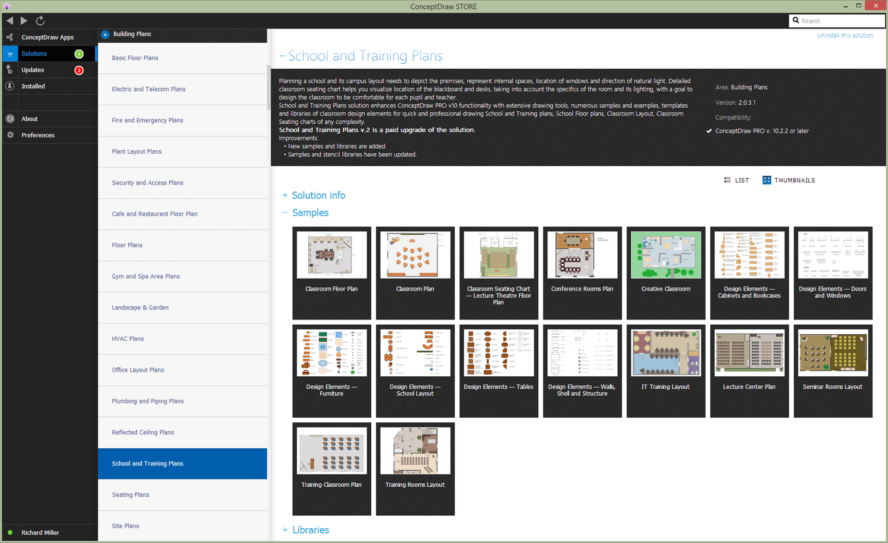Image resolution: width=888 pixels, height=543 pixels.
Task: Click the Uninstall this solution link
Action: coord(845,35)
